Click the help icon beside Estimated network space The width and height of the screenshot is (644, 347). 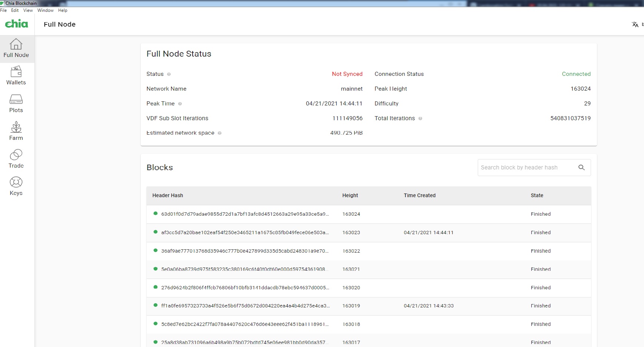tap(220, 133)
